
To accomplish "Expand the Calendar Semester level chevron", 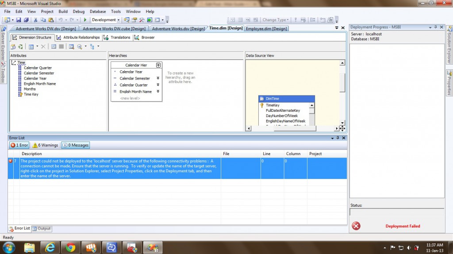I will click(158, 78).
